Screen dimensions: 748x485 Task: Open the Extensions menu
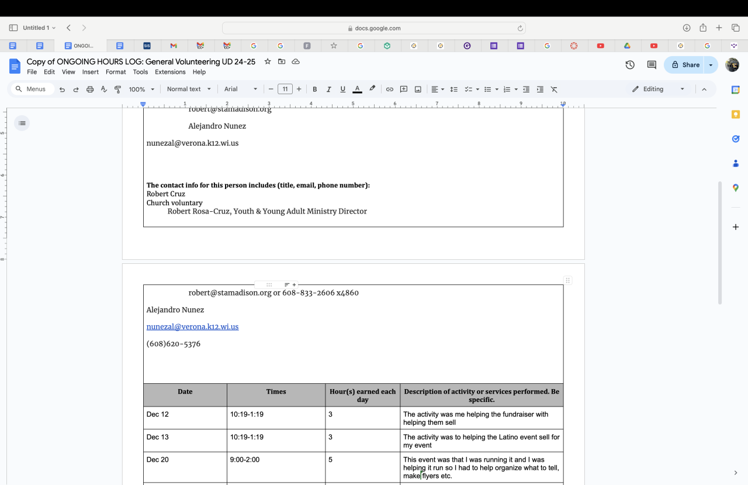click(x=170, y=72)
